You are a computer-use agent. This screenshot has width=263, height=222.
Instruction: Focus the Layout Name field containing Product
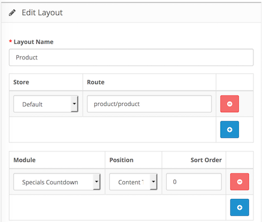(131, 57)
